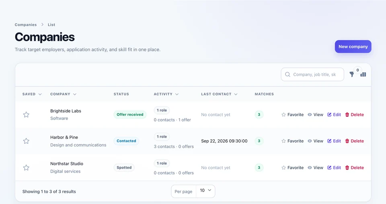This screenshot has width=386, height=204.
Task: Edit Northstar Studio entry
Action: (334, 167)
